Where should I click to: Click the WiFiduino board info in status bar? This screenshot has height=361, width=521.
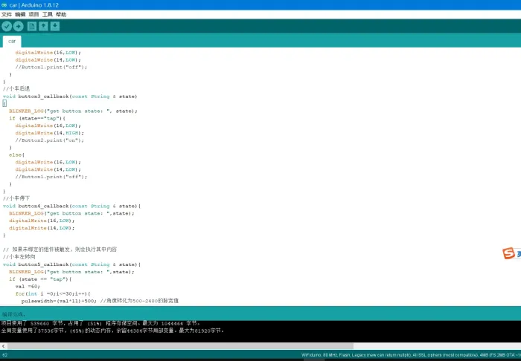(411, 355)
